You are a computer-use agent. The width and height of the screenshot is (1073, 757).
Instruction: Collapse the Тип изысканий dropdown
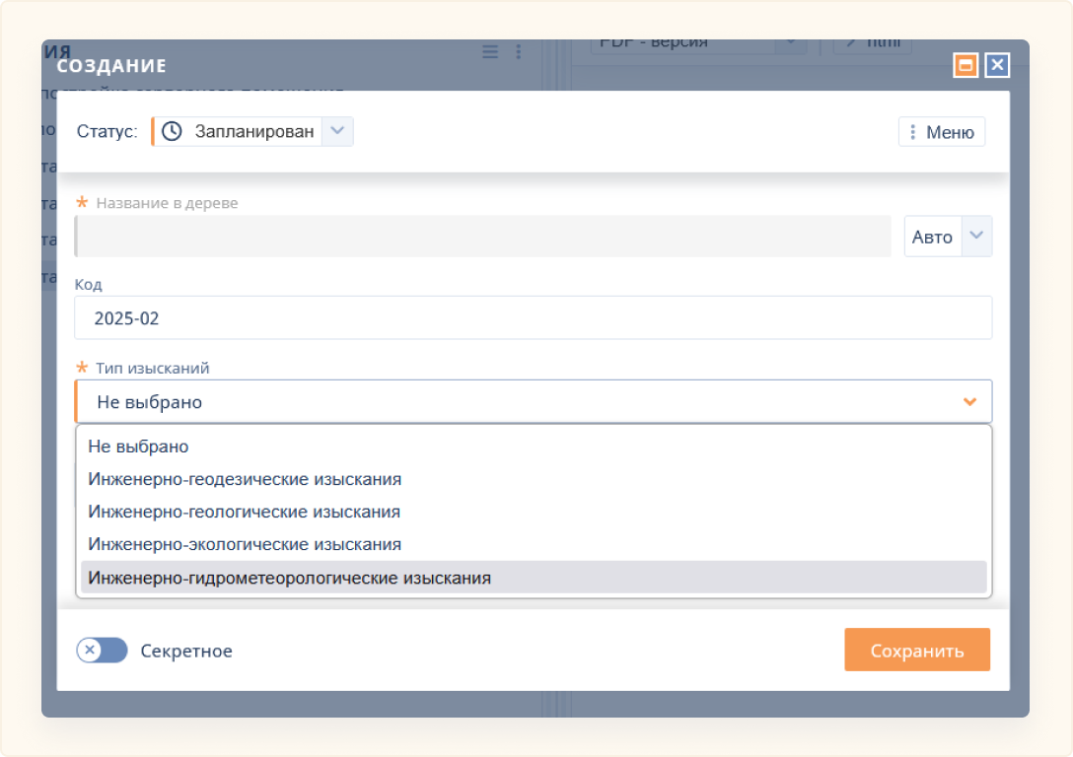click(533, 401)
